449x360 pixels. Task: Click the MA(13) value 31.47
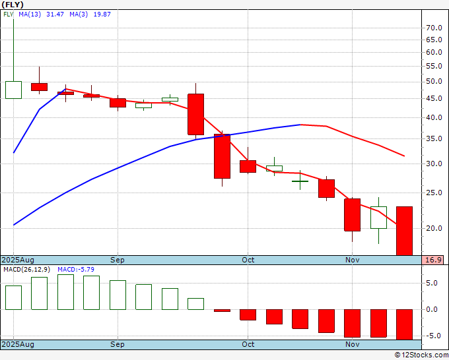click(x=55, y=15)
